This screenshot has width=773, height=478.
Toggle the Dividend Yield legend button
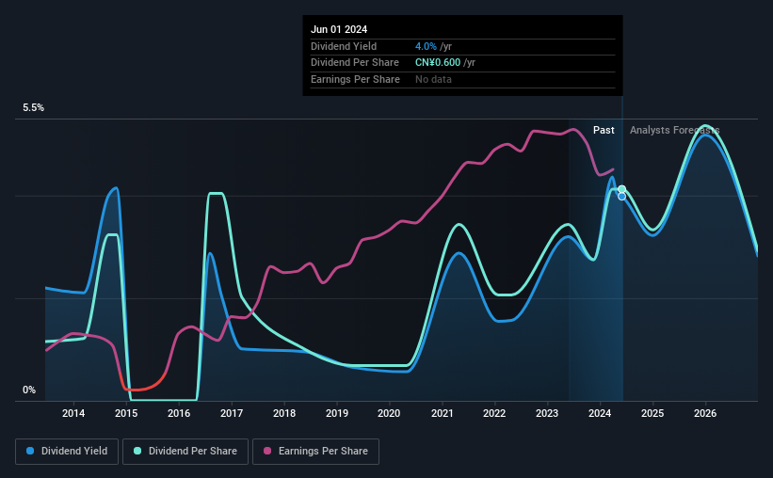(67, 452)
